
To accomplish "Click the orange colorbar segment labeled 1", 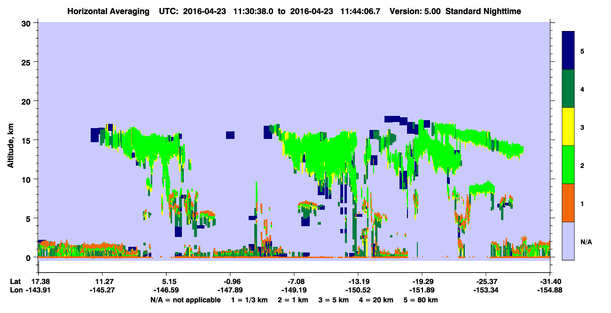I will (569, 202).
